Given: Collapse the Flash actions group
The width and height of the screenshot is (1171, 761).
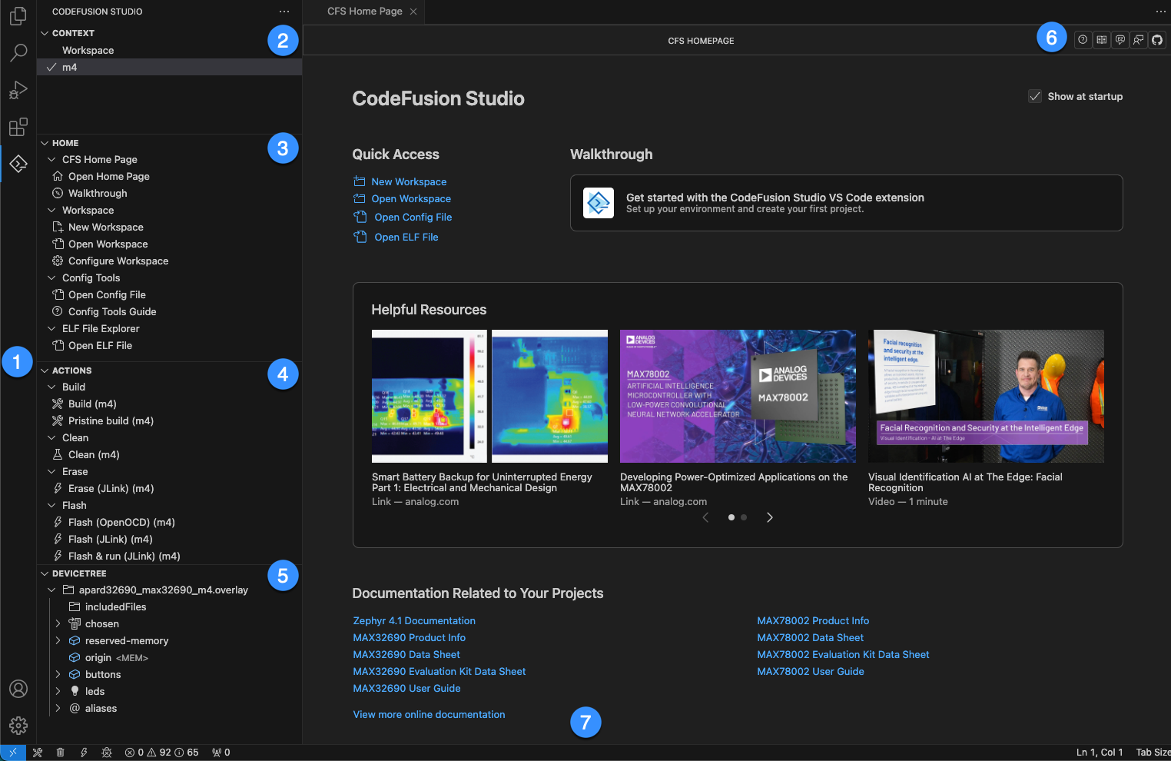Looking at the screenshot, I should [x=51, y=505].
